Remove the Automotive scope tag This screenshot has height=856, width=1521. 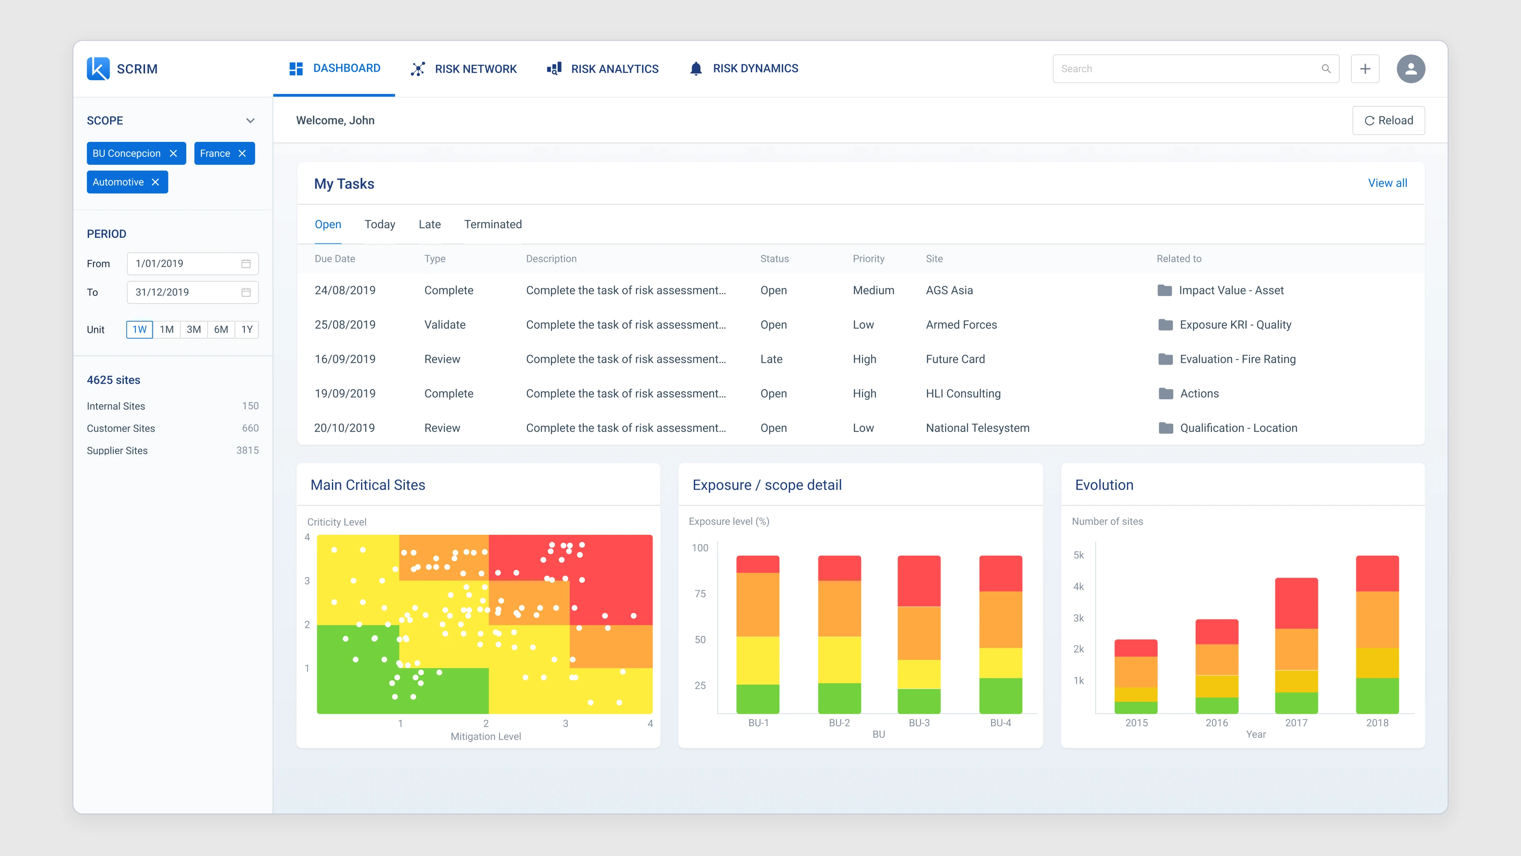click(x=155, y=182)
